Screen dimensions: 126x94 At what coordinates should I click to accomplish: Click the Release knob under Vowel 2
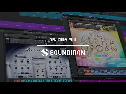pos(56,69)
